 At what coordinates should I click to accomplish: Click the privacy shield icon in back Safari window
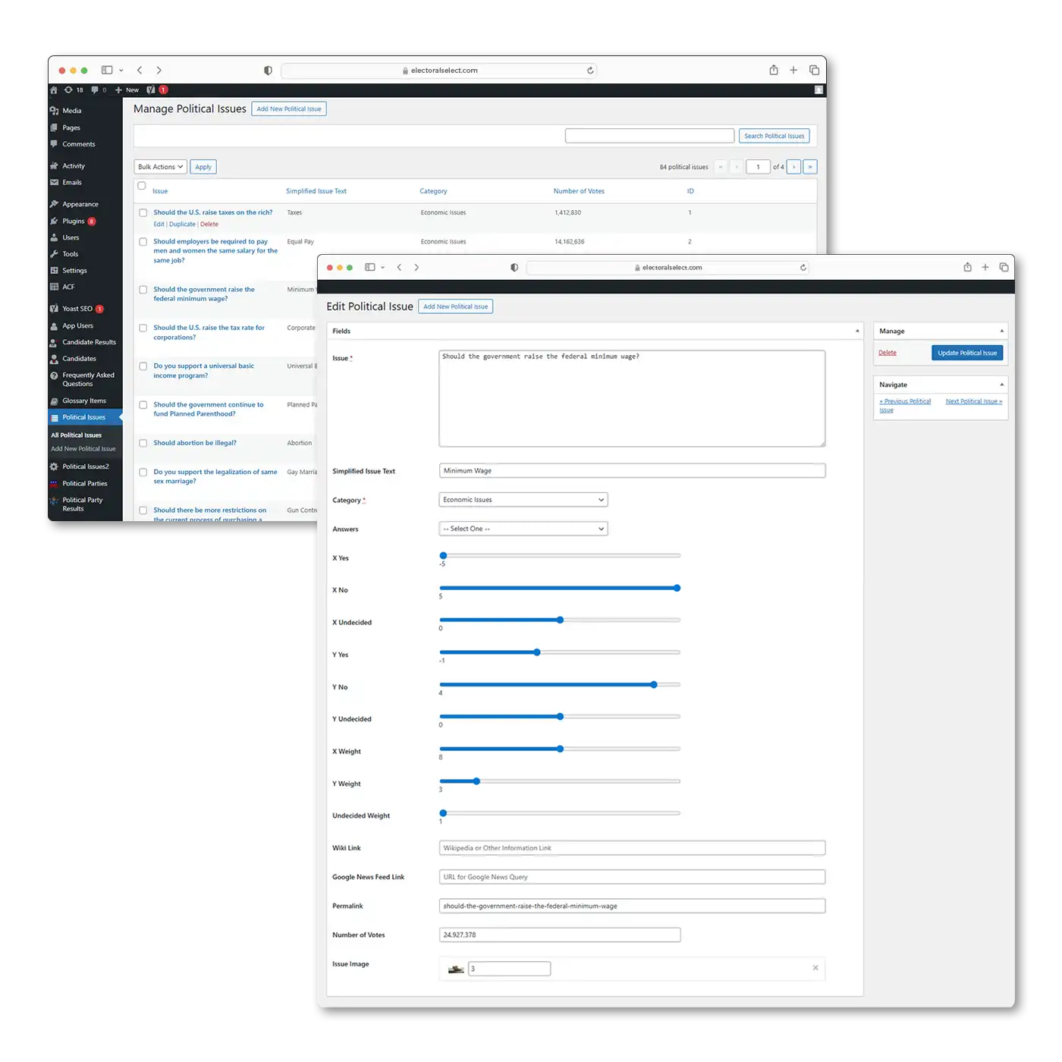click(x=268, y=70)
